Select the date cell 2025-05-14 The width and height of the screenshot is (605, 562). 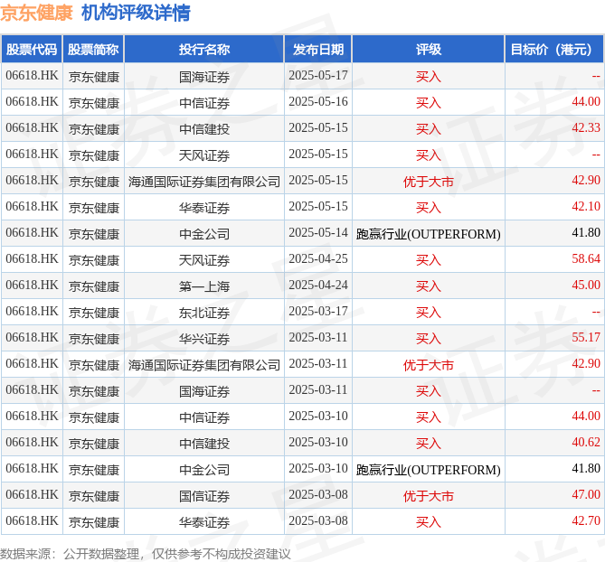(318, 233)
